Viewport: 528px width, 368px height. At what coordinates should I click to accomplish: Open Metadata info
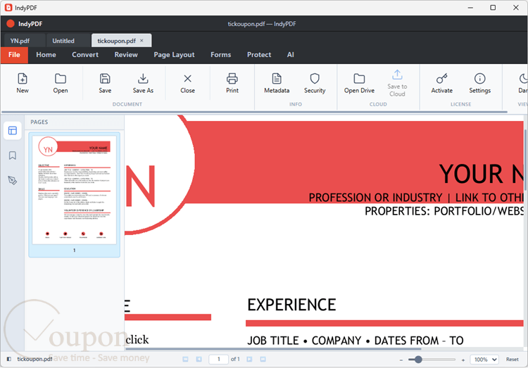[277, 83]
